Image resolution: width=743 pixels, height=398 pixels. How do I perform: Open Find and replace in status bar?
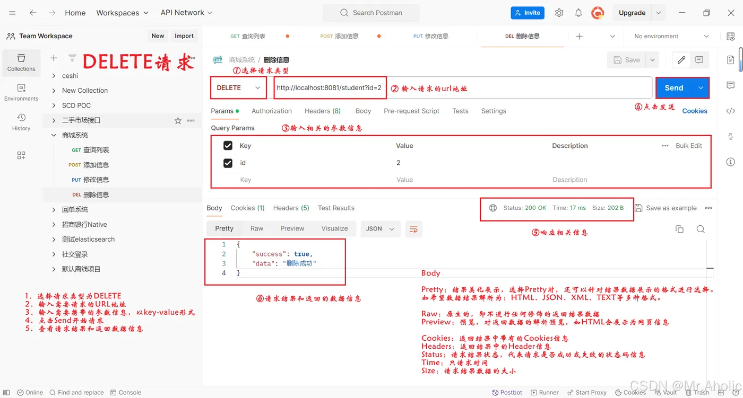[x=76, y=393]
